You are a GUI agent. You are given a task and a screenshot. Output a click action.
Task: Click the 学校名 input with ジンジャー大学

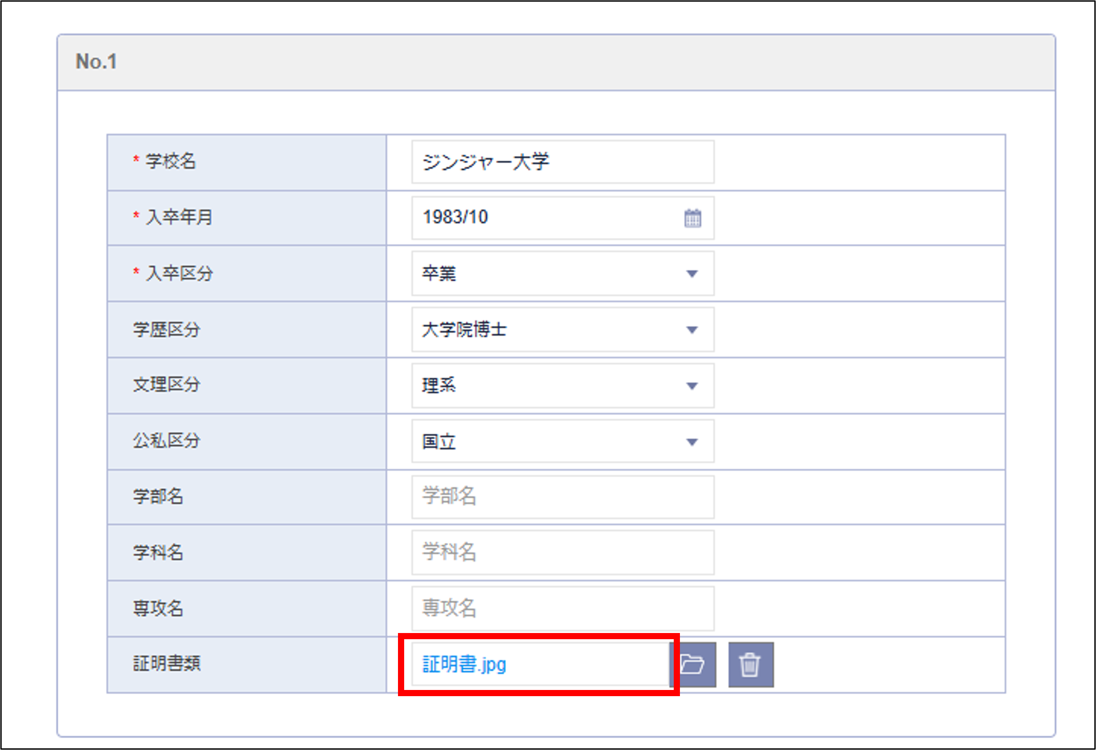coord(562,162)
